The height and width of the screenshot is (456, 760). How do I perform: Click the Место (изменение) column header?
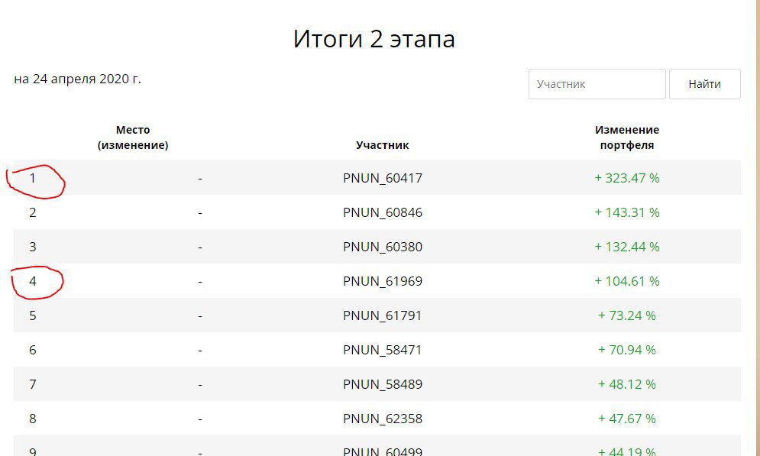(133, 137)
